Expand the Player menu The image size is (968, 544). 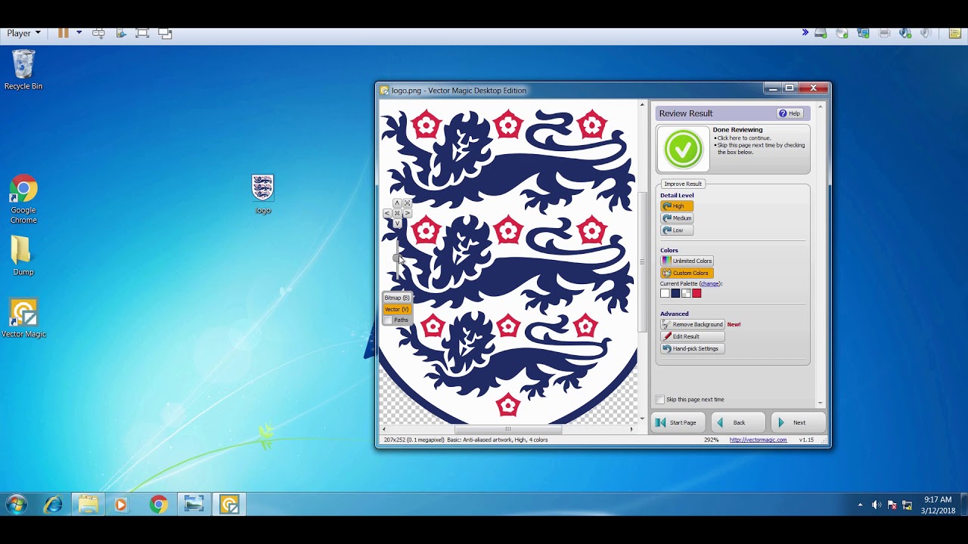tap(21, 32)
